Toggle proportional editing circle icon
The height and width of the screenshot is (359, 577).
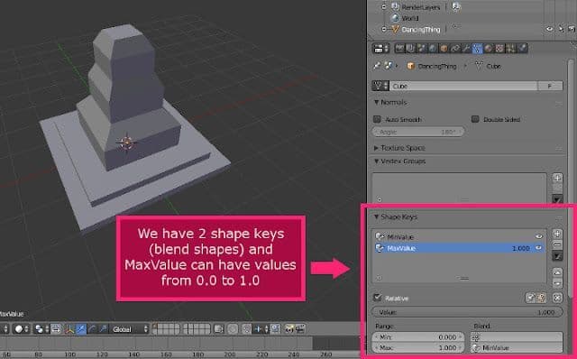233,329
